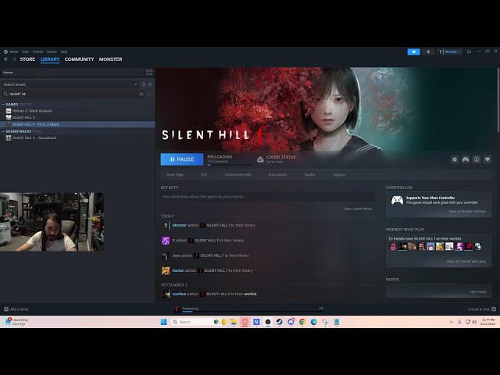Click View controller settings link
Image resolution: width=500 pixels, height=375 pixels.
[466, 211]
